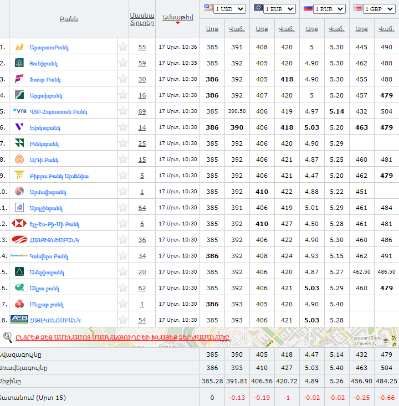This screenshot has height=406, width=399.
Task: Toggle favorite star for Էվոկաբանկ
Action: pos(123,127)
